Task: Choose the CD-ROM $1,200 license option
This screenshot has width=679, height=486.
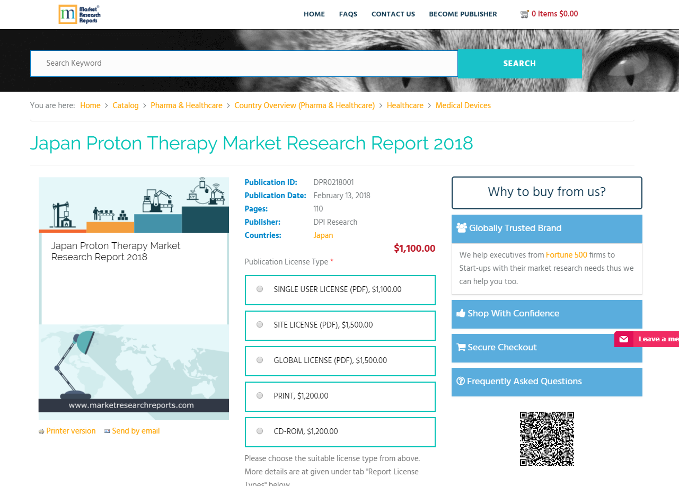Action: click(340, 432)
